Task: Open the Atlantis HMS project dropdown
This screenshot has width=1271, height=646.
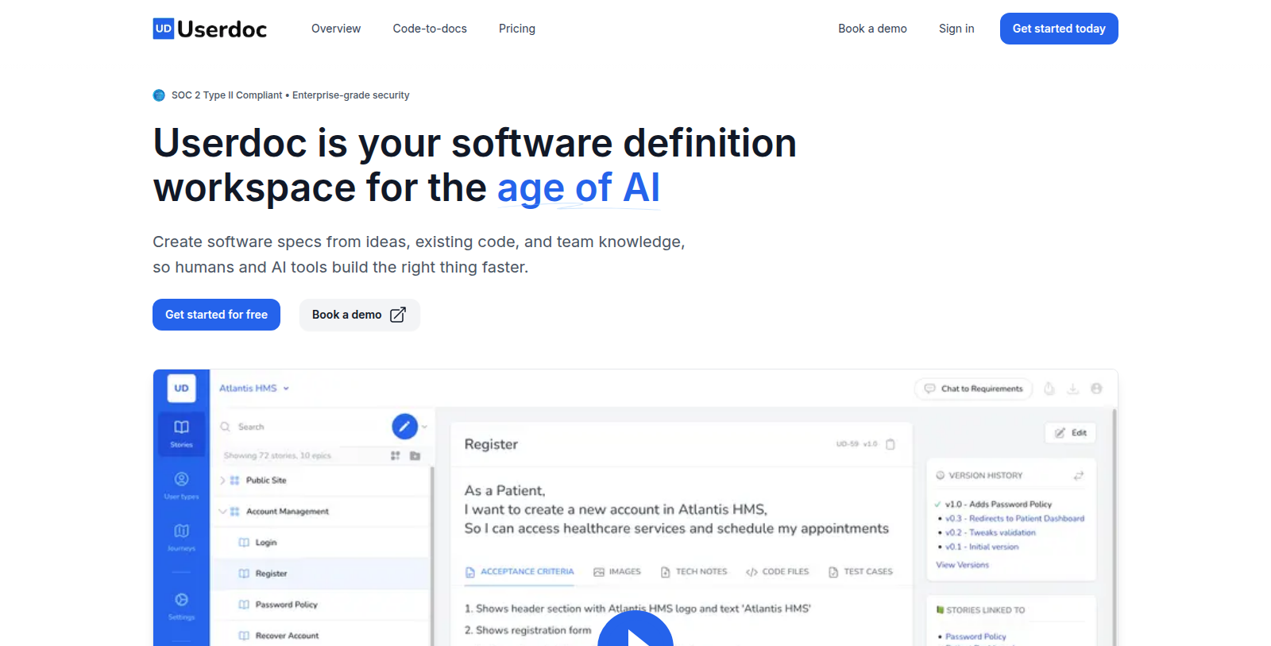Action: click(x=254, y=389)
